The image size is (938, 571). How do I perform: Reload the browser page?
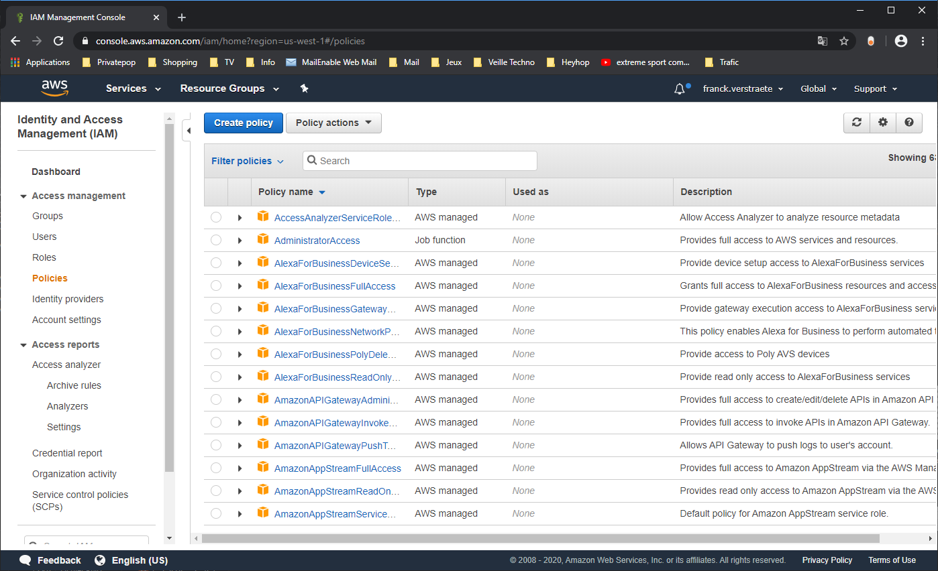pos(58,41)
